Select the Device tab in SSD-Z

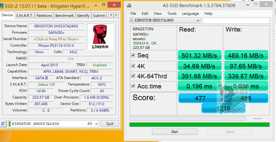7,15
